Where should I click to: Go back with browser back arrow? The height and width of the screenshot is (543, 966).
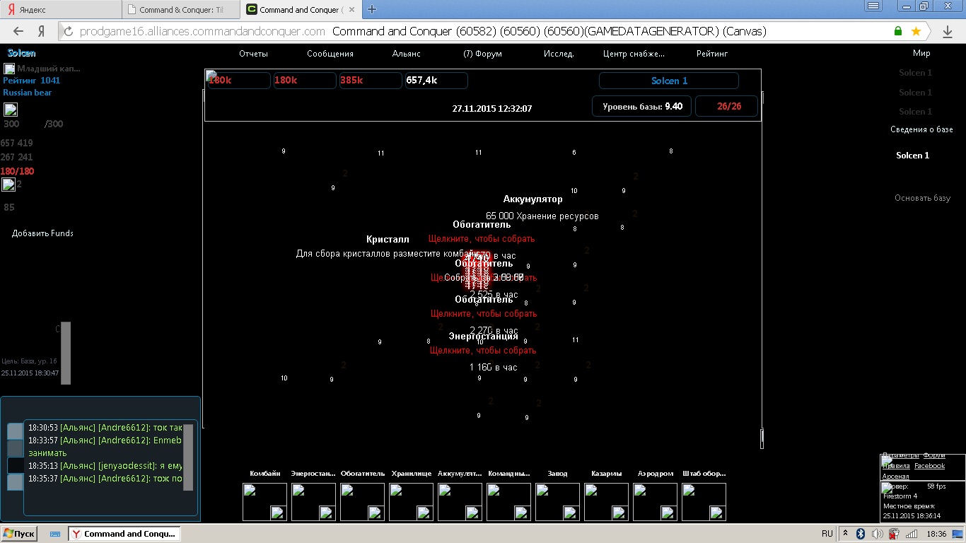pyautogui.click(x=18, y=31)
